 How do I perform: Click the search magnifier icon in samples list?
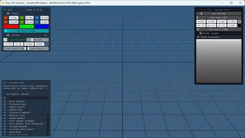(x=5, y=98)
